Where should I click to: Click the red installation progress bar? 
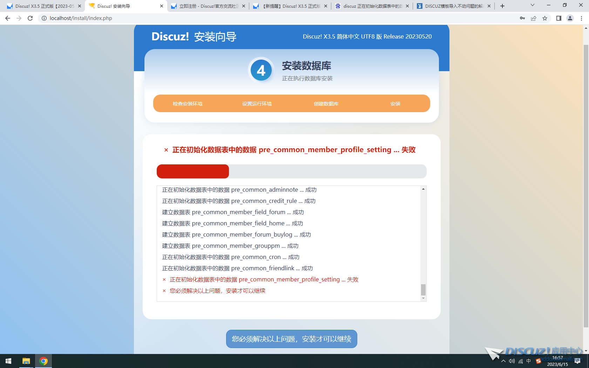pos(193,171)
